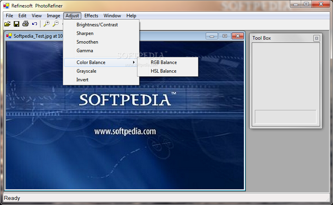Viewport: 333px width, 205px height.
Task: Collapse the open Adjust menu
Action: point(72,16)
